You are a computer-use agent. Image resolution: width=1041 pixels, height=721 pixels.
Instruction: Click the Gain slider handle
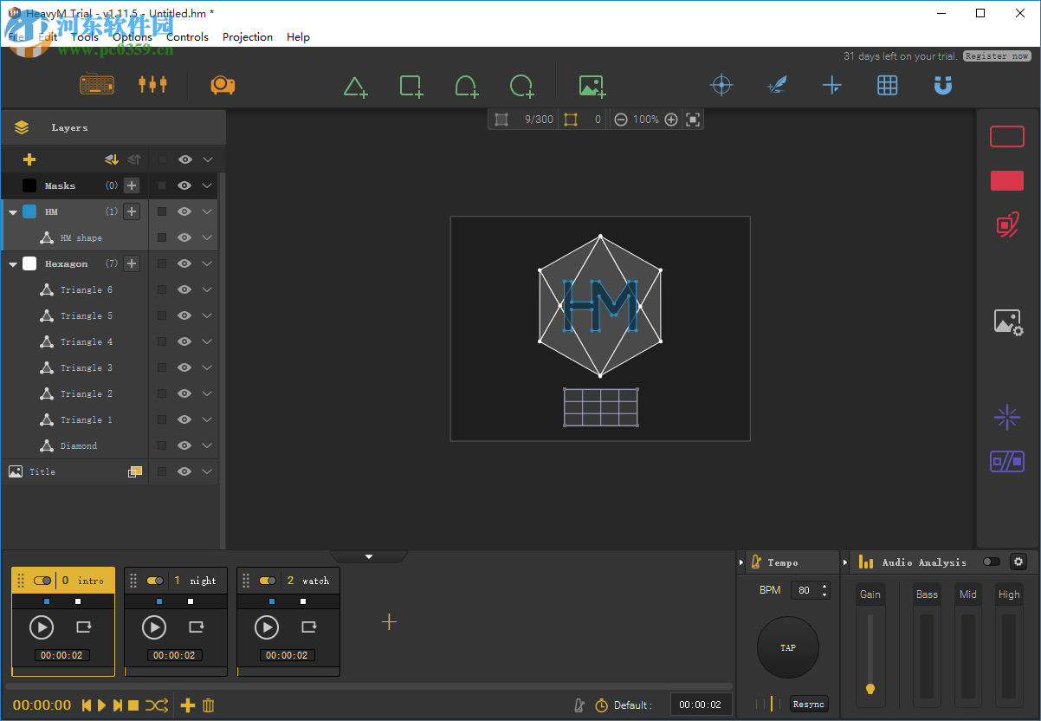coord(870,689)
